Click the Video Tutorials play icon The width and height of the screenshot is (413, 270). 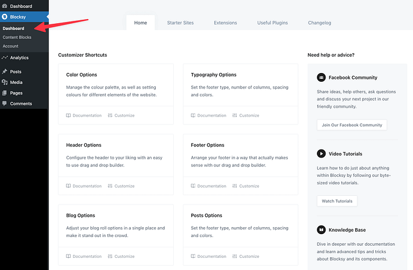tap(321, 154)
